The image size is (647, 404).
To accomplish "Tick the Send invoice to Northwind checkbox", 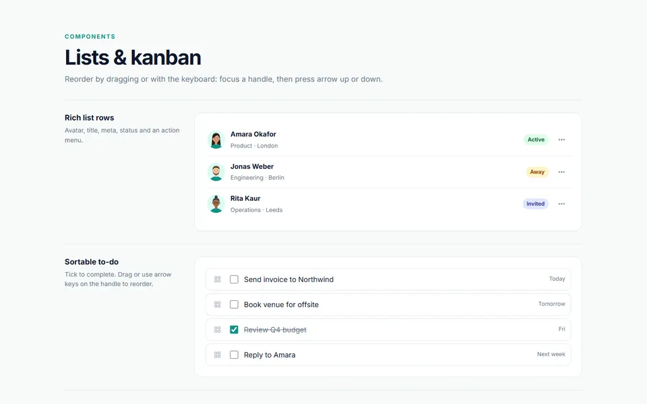I will click(x=234, y=279).
